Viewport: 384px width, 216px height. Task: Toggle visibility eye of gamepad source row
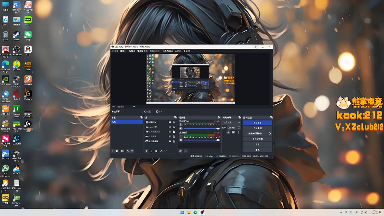tap(170, 136)
